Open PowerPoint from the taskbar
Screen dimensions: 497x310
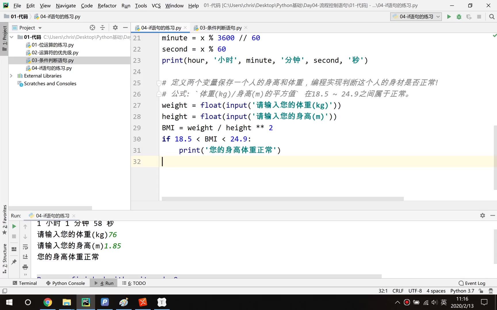[x=105, y=302]
